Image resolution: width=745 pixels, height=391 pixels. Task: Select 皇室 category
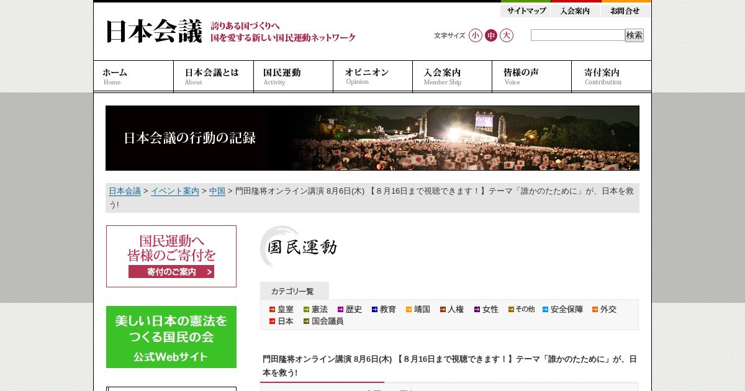click(x=281, y=309)
